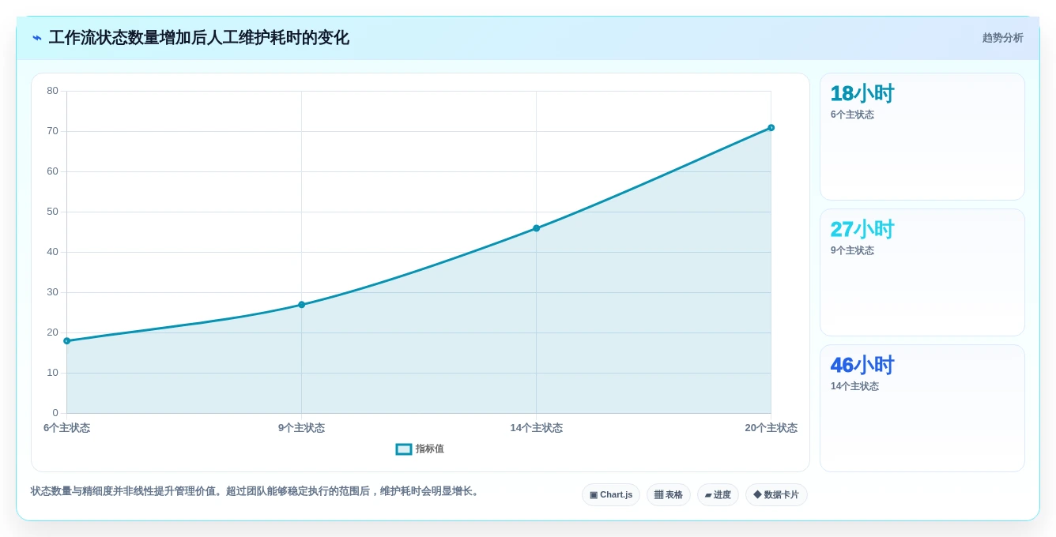The height and width of the screenshot is (537, 1056).
Task: Click the data point at 9个主状态
Action: tap(301, 305)
